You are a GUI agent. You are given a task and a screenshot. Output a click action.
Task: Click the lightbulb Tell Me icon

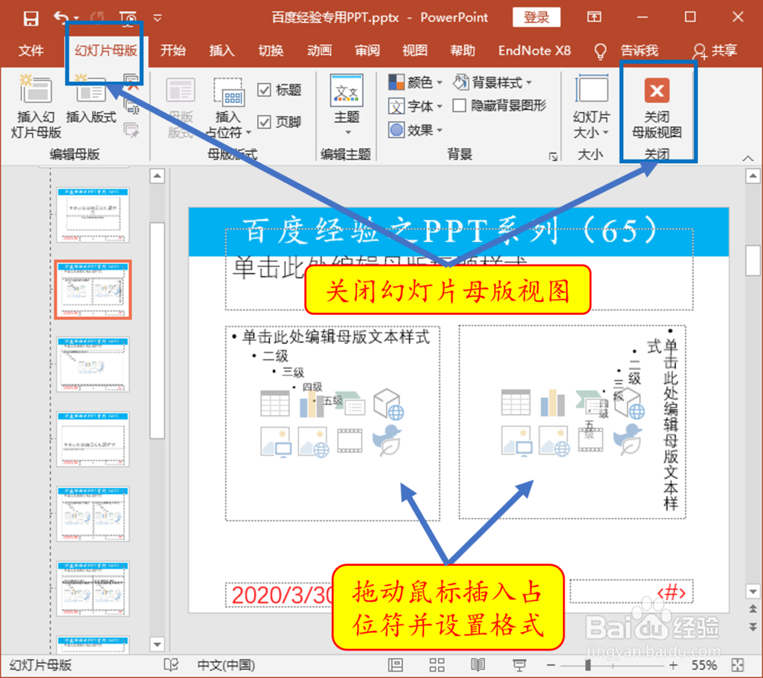click(x=600, y=50)
